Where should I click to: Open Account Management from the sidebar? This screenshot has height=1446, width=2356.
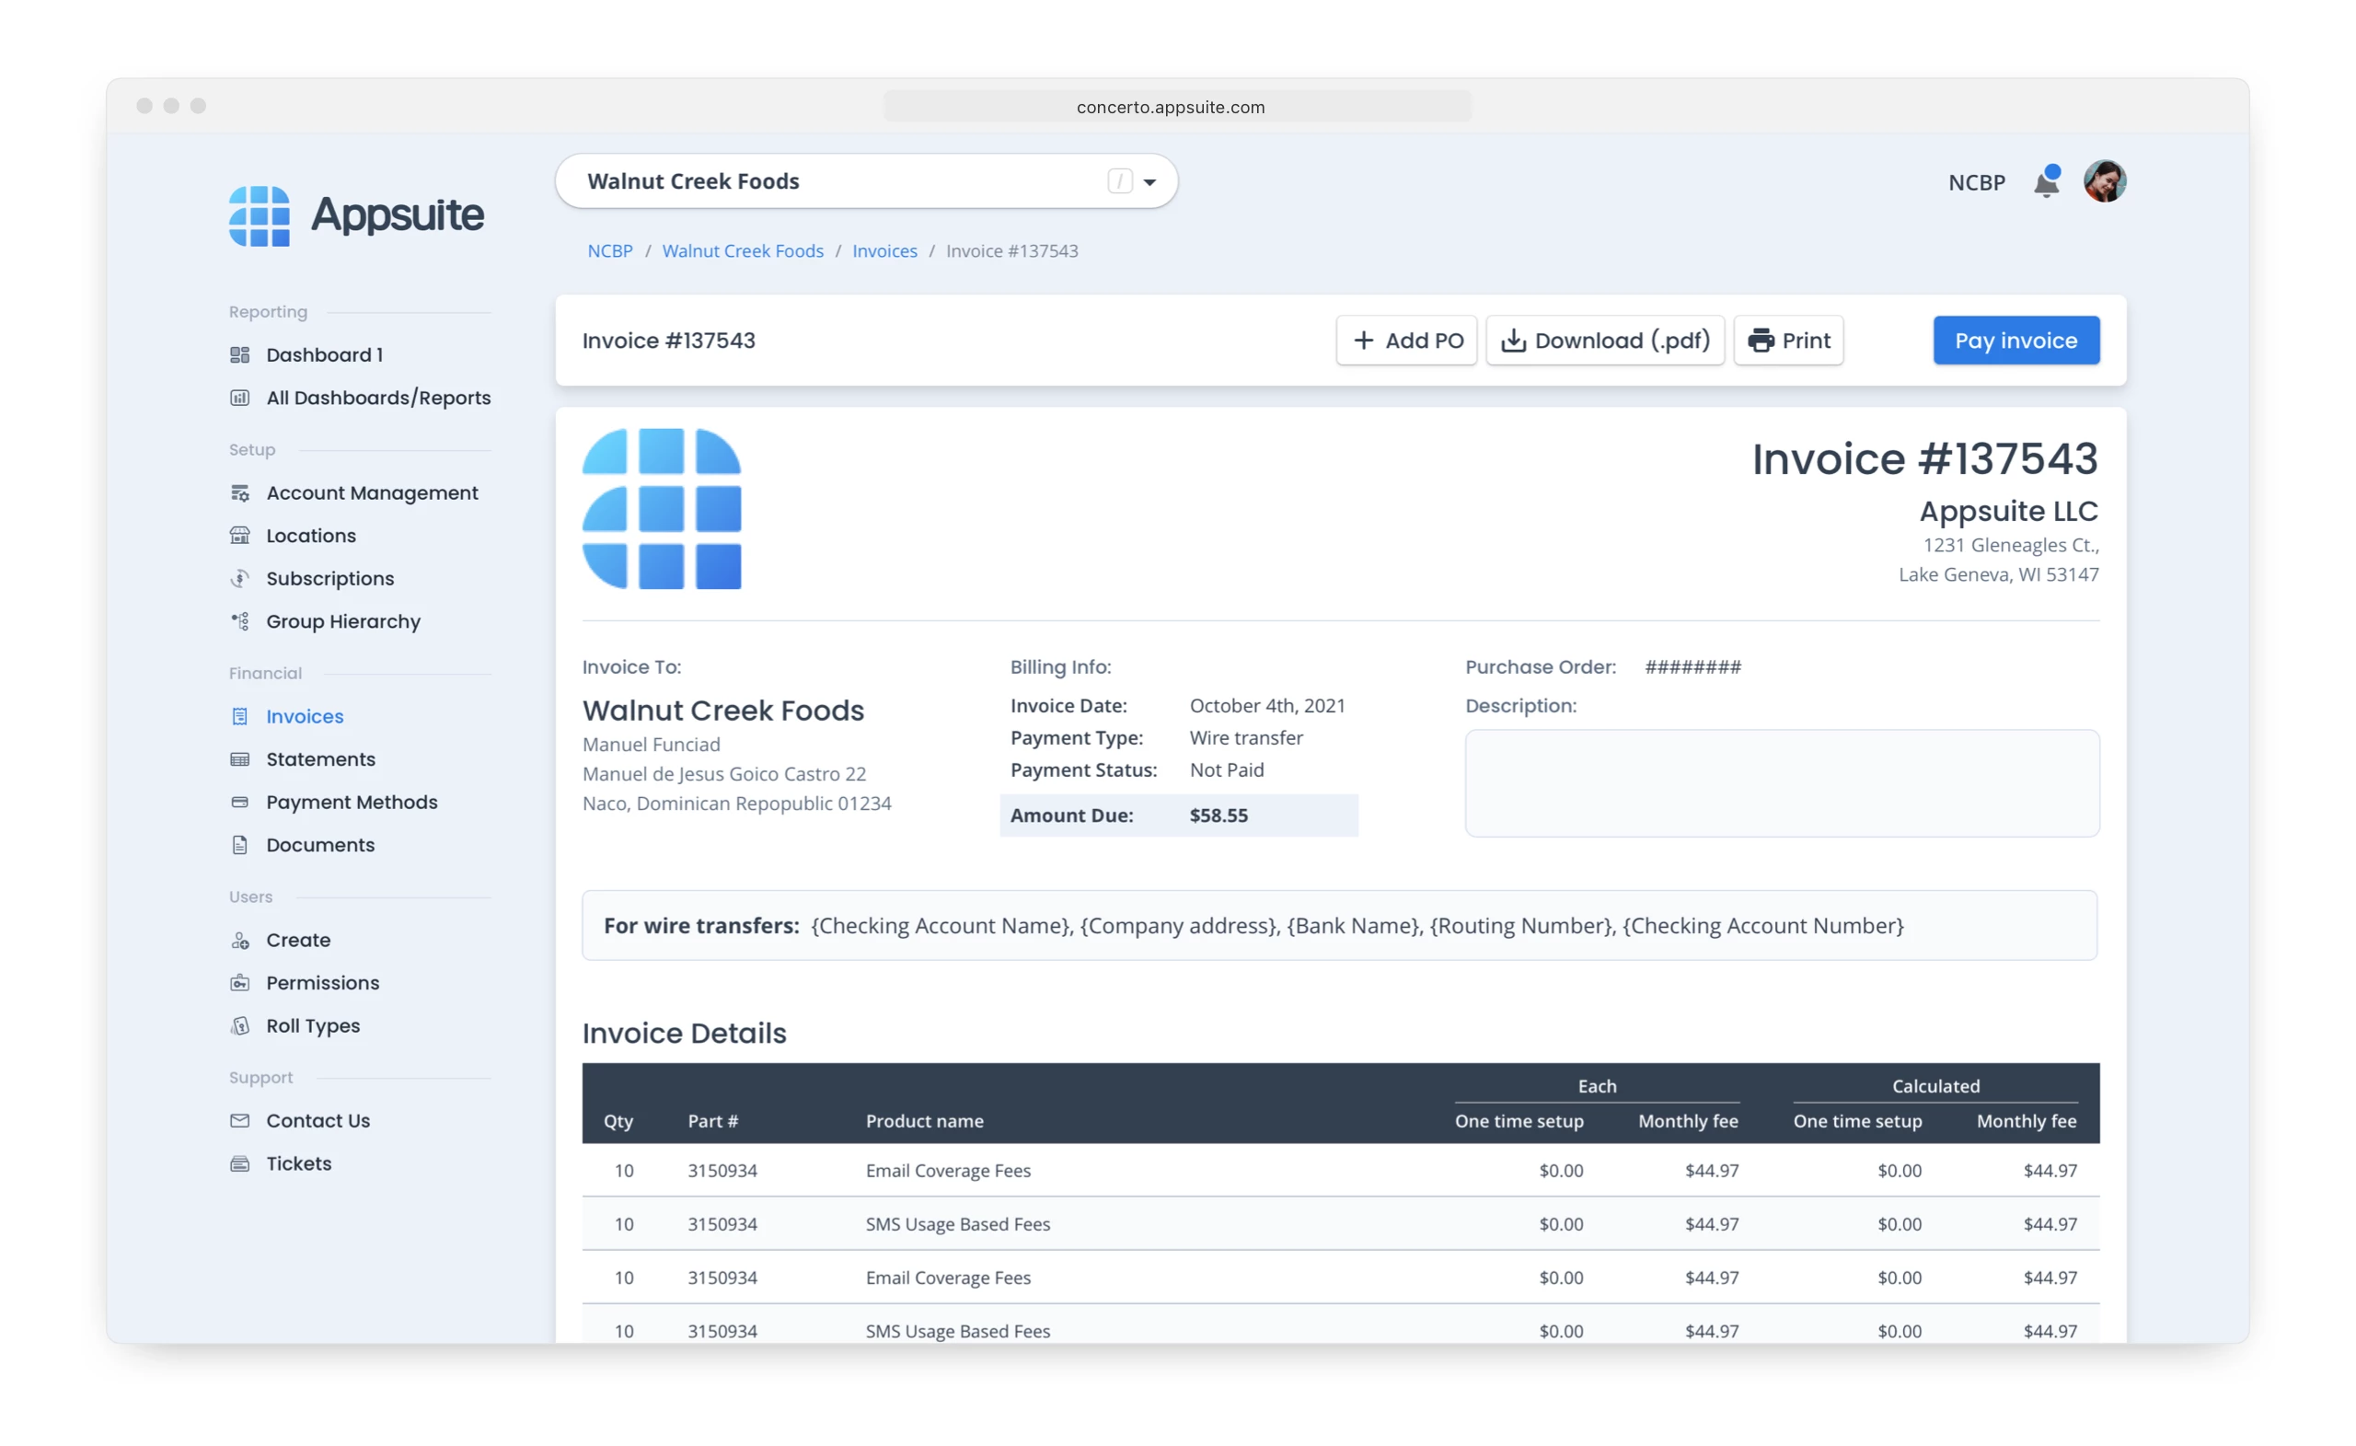tap(372, 492)
